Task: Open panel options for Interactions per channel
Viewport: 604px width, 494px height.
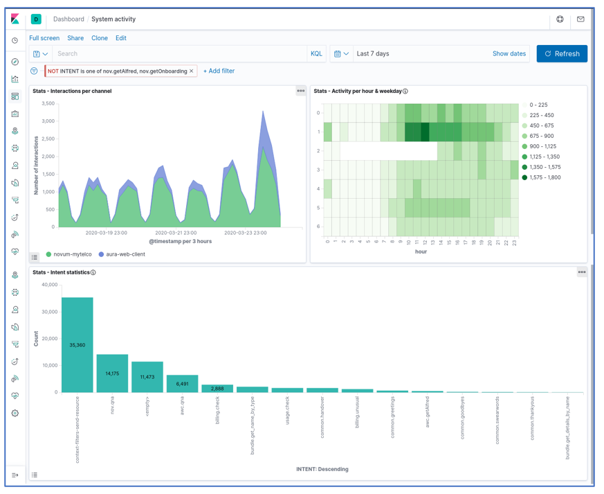Action: click(x=300, y=91)
